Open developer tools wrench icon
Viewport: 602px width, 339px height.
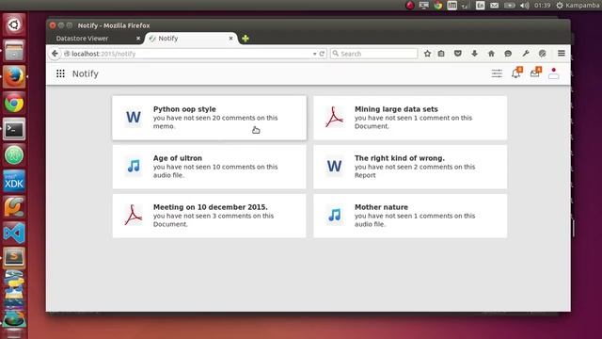526,54
